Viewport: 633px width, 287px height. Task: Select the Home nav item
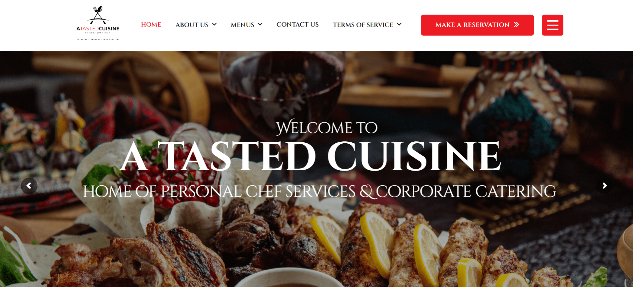(x=151, y=25)
